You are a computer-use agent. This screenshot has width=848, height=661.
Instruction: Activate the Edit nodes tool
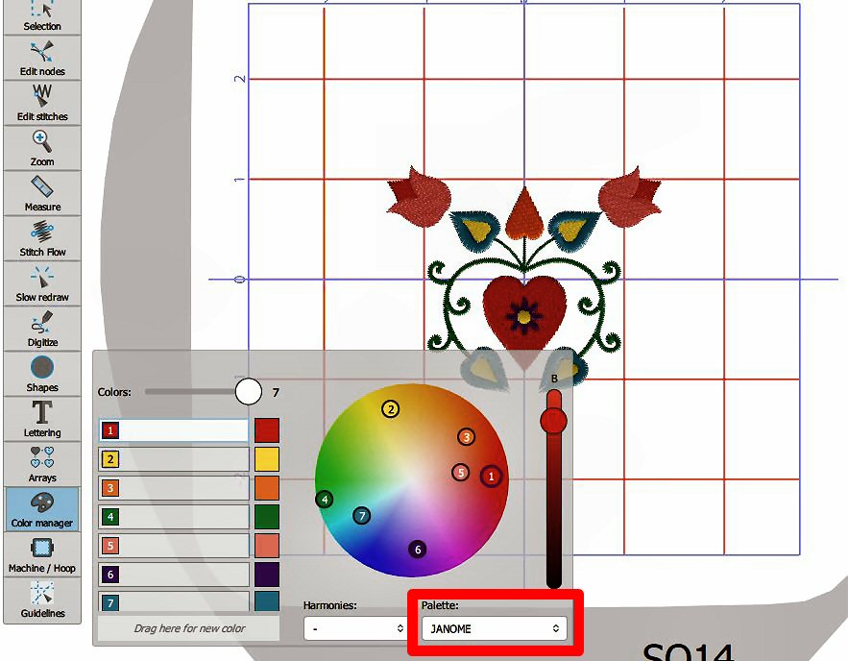click(42, 59)
